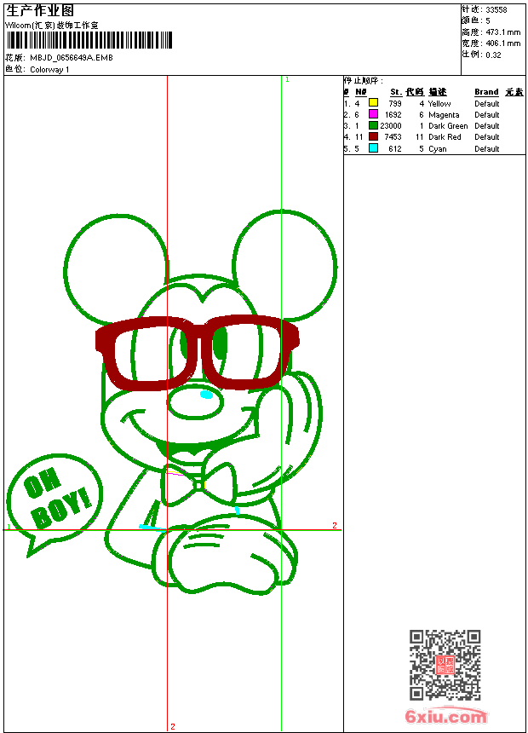Click the stitch count 1692

tap(393, 114)
